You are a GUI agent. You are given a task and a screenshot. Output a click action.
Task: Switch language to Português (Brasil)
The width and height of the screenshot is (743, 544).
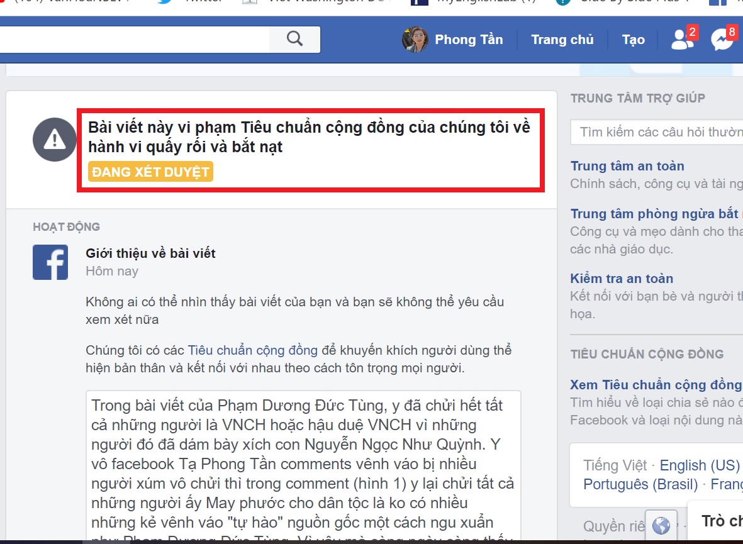(x=640, y=484)
